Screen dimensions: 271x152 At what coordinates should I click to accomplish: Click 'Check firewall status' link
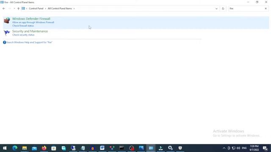tap(23, 26)
